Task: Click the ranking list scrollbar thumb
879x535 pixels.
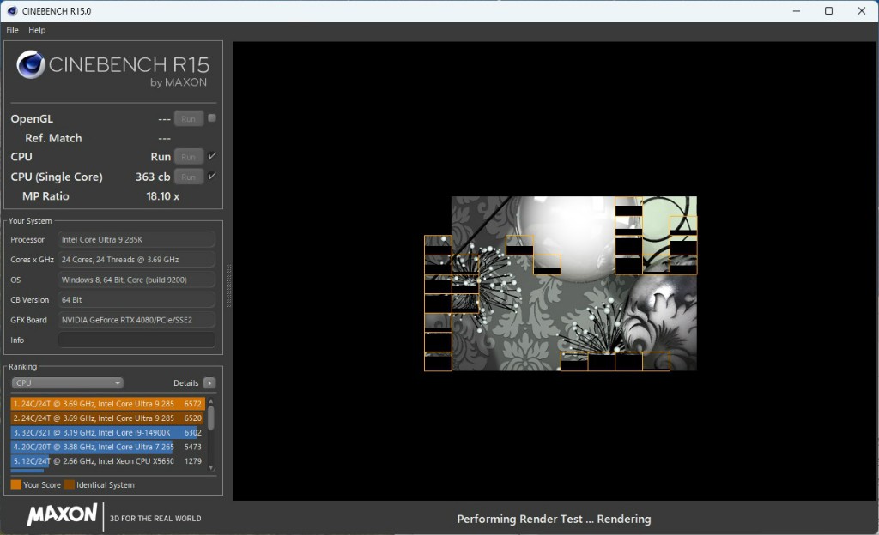Action: click(211, 417)
